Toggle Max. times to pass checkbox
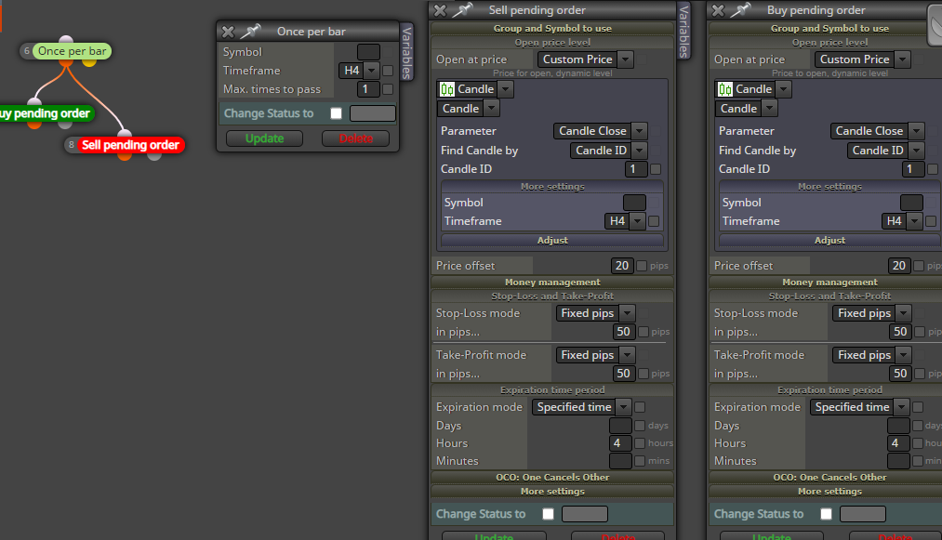 click(388, 89)
